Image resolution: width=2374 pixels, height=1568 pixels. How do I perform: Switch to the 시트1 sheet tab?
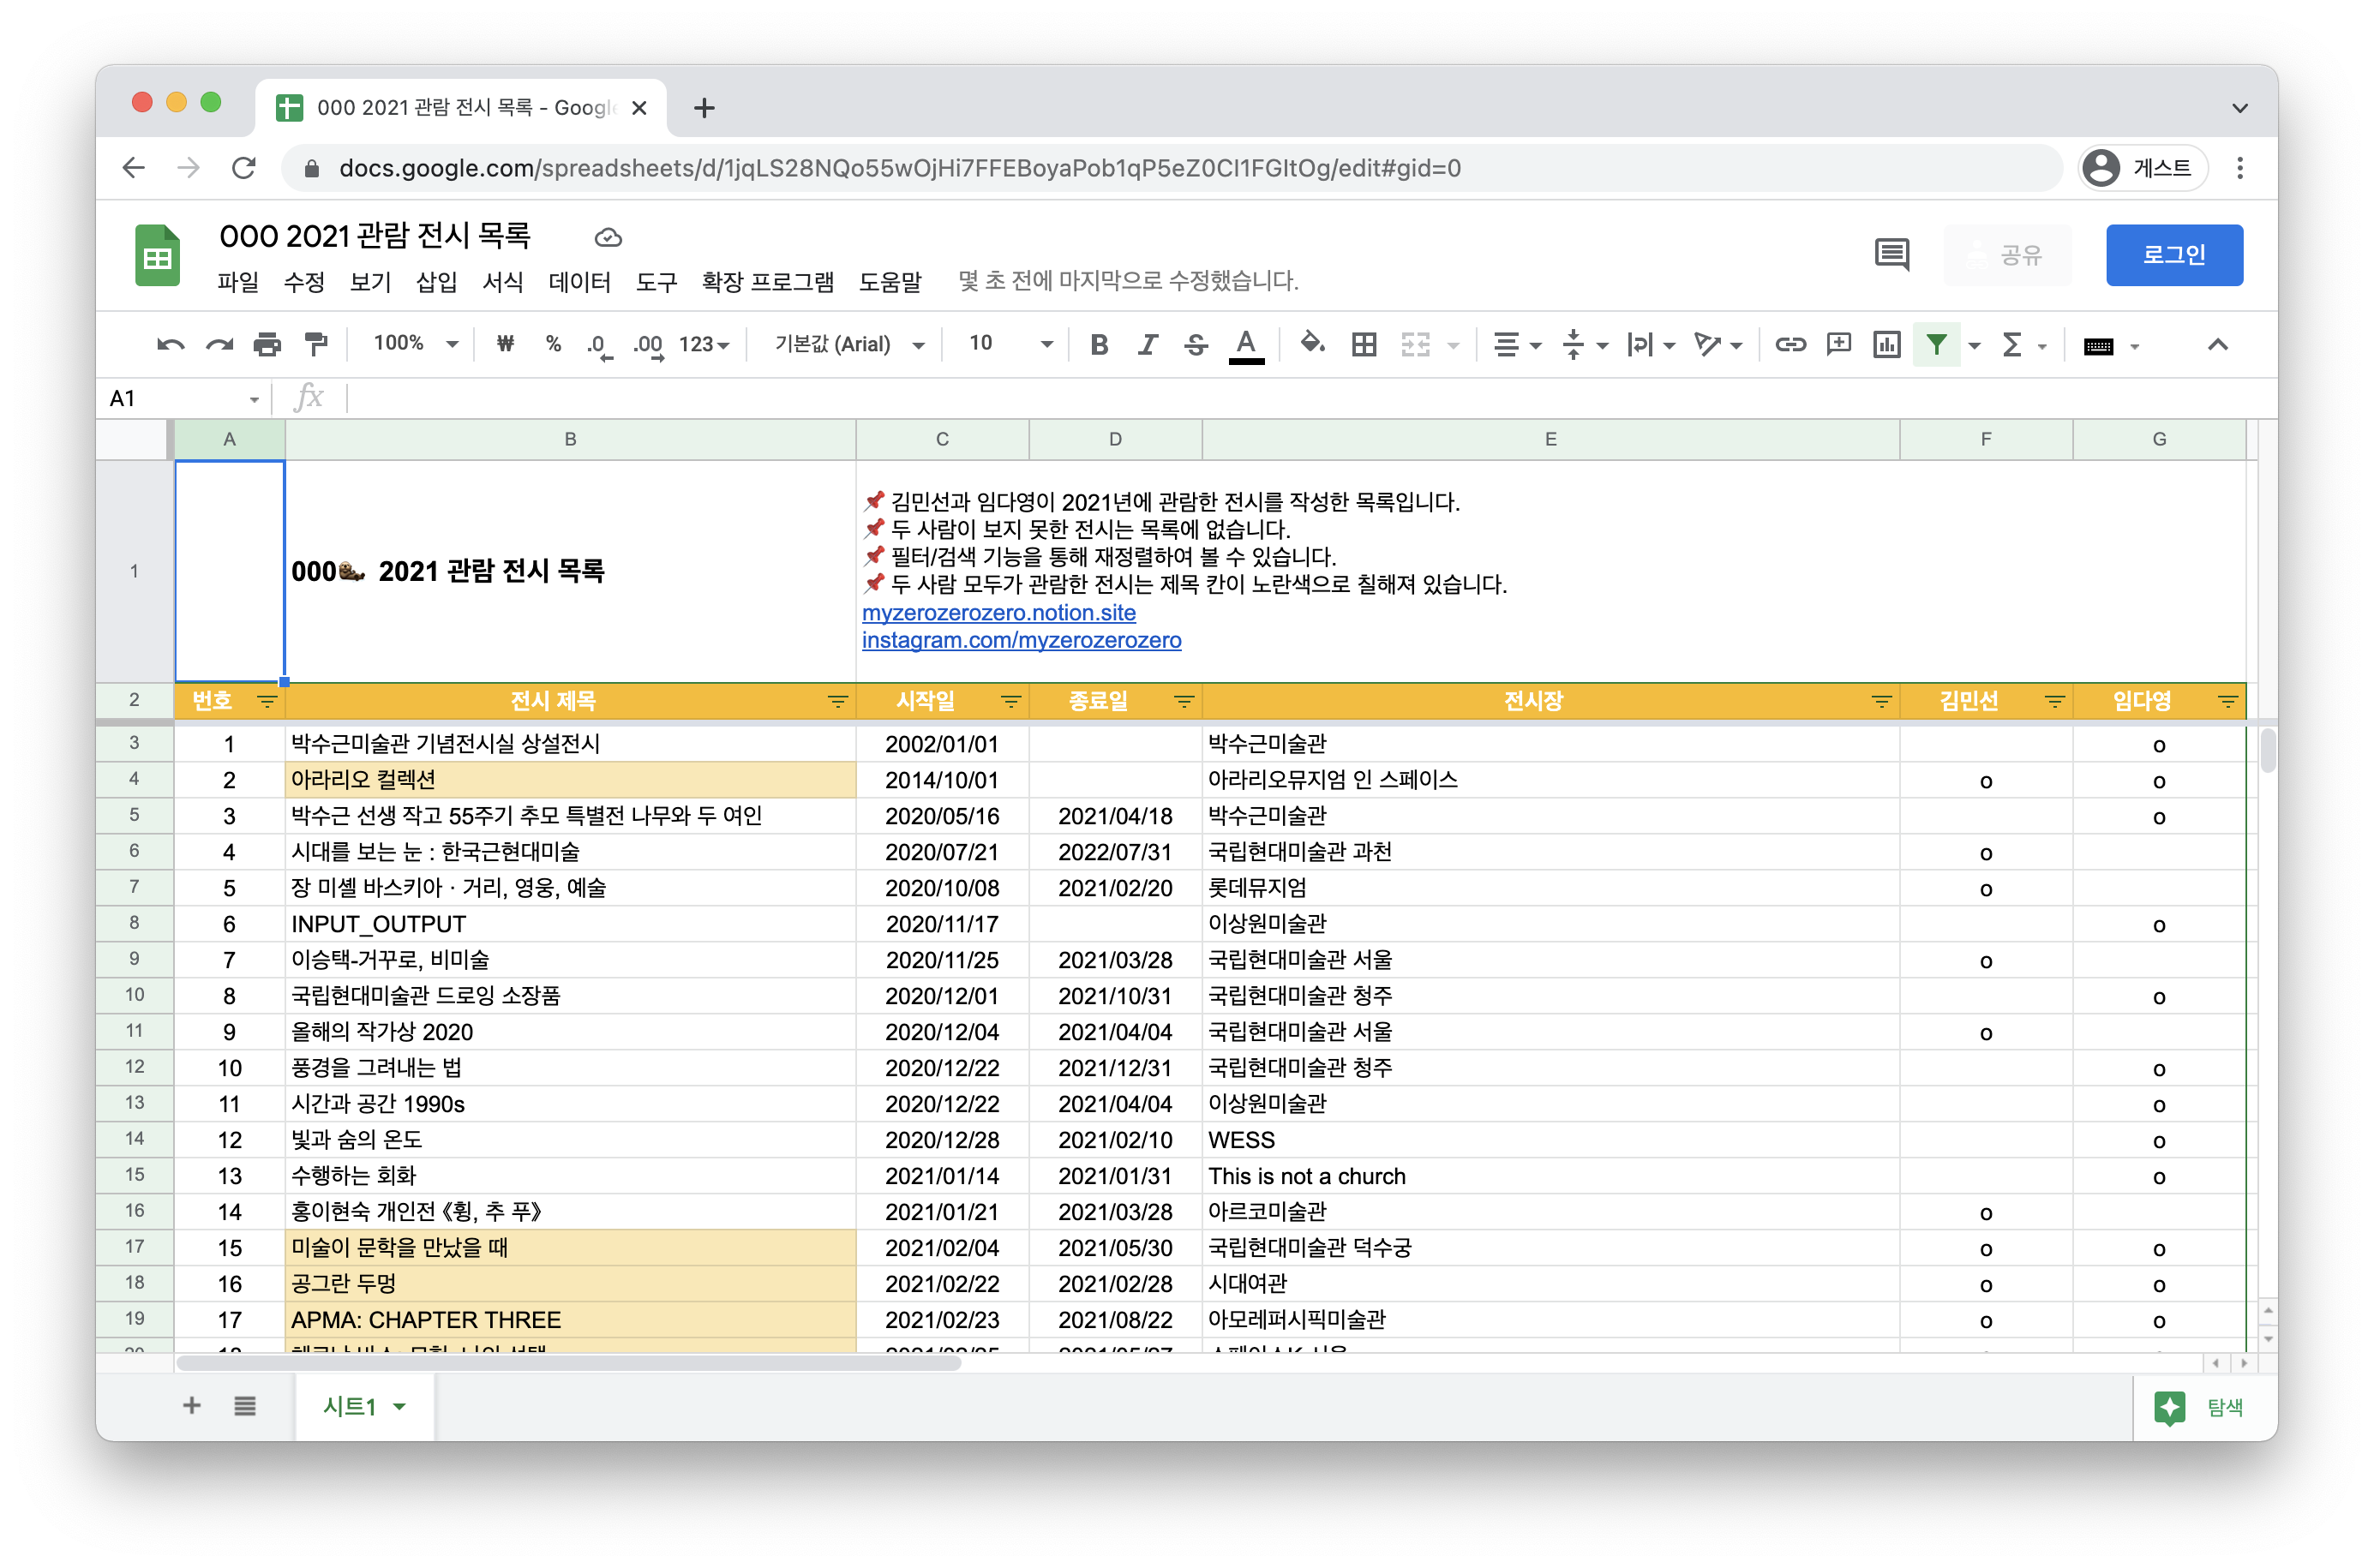[x=350, y=1407]
